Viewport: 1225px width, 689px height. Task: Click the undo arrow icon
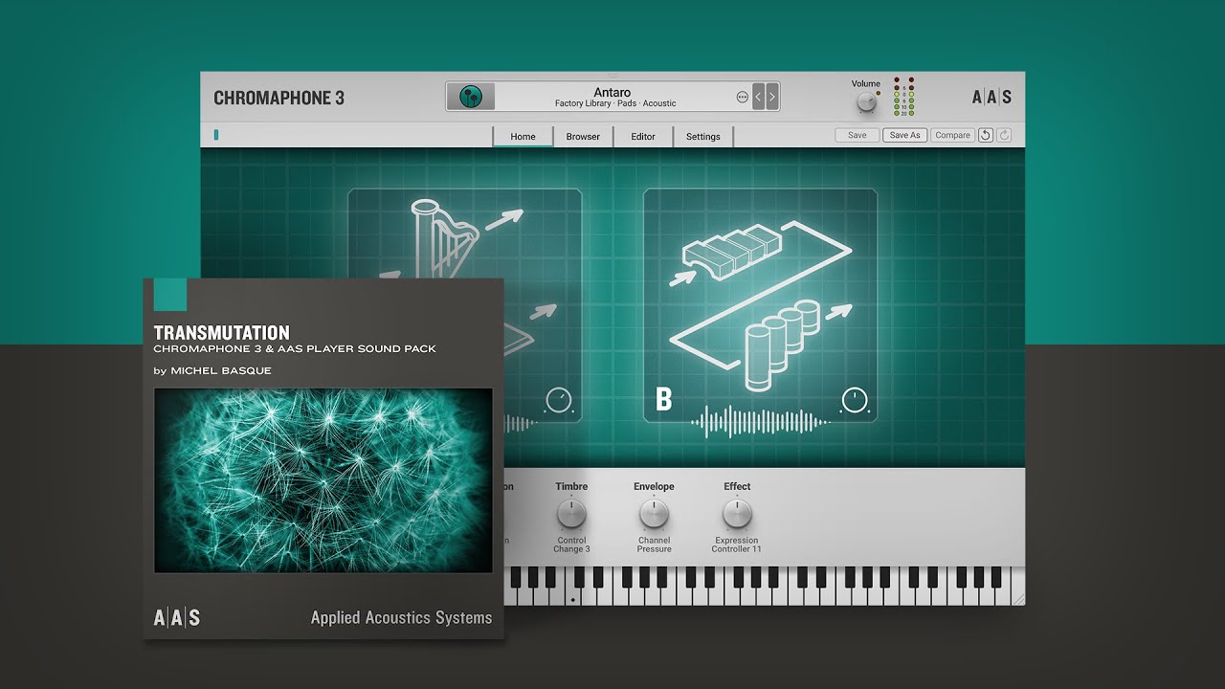pyautogui.click(x=985, y=135)
